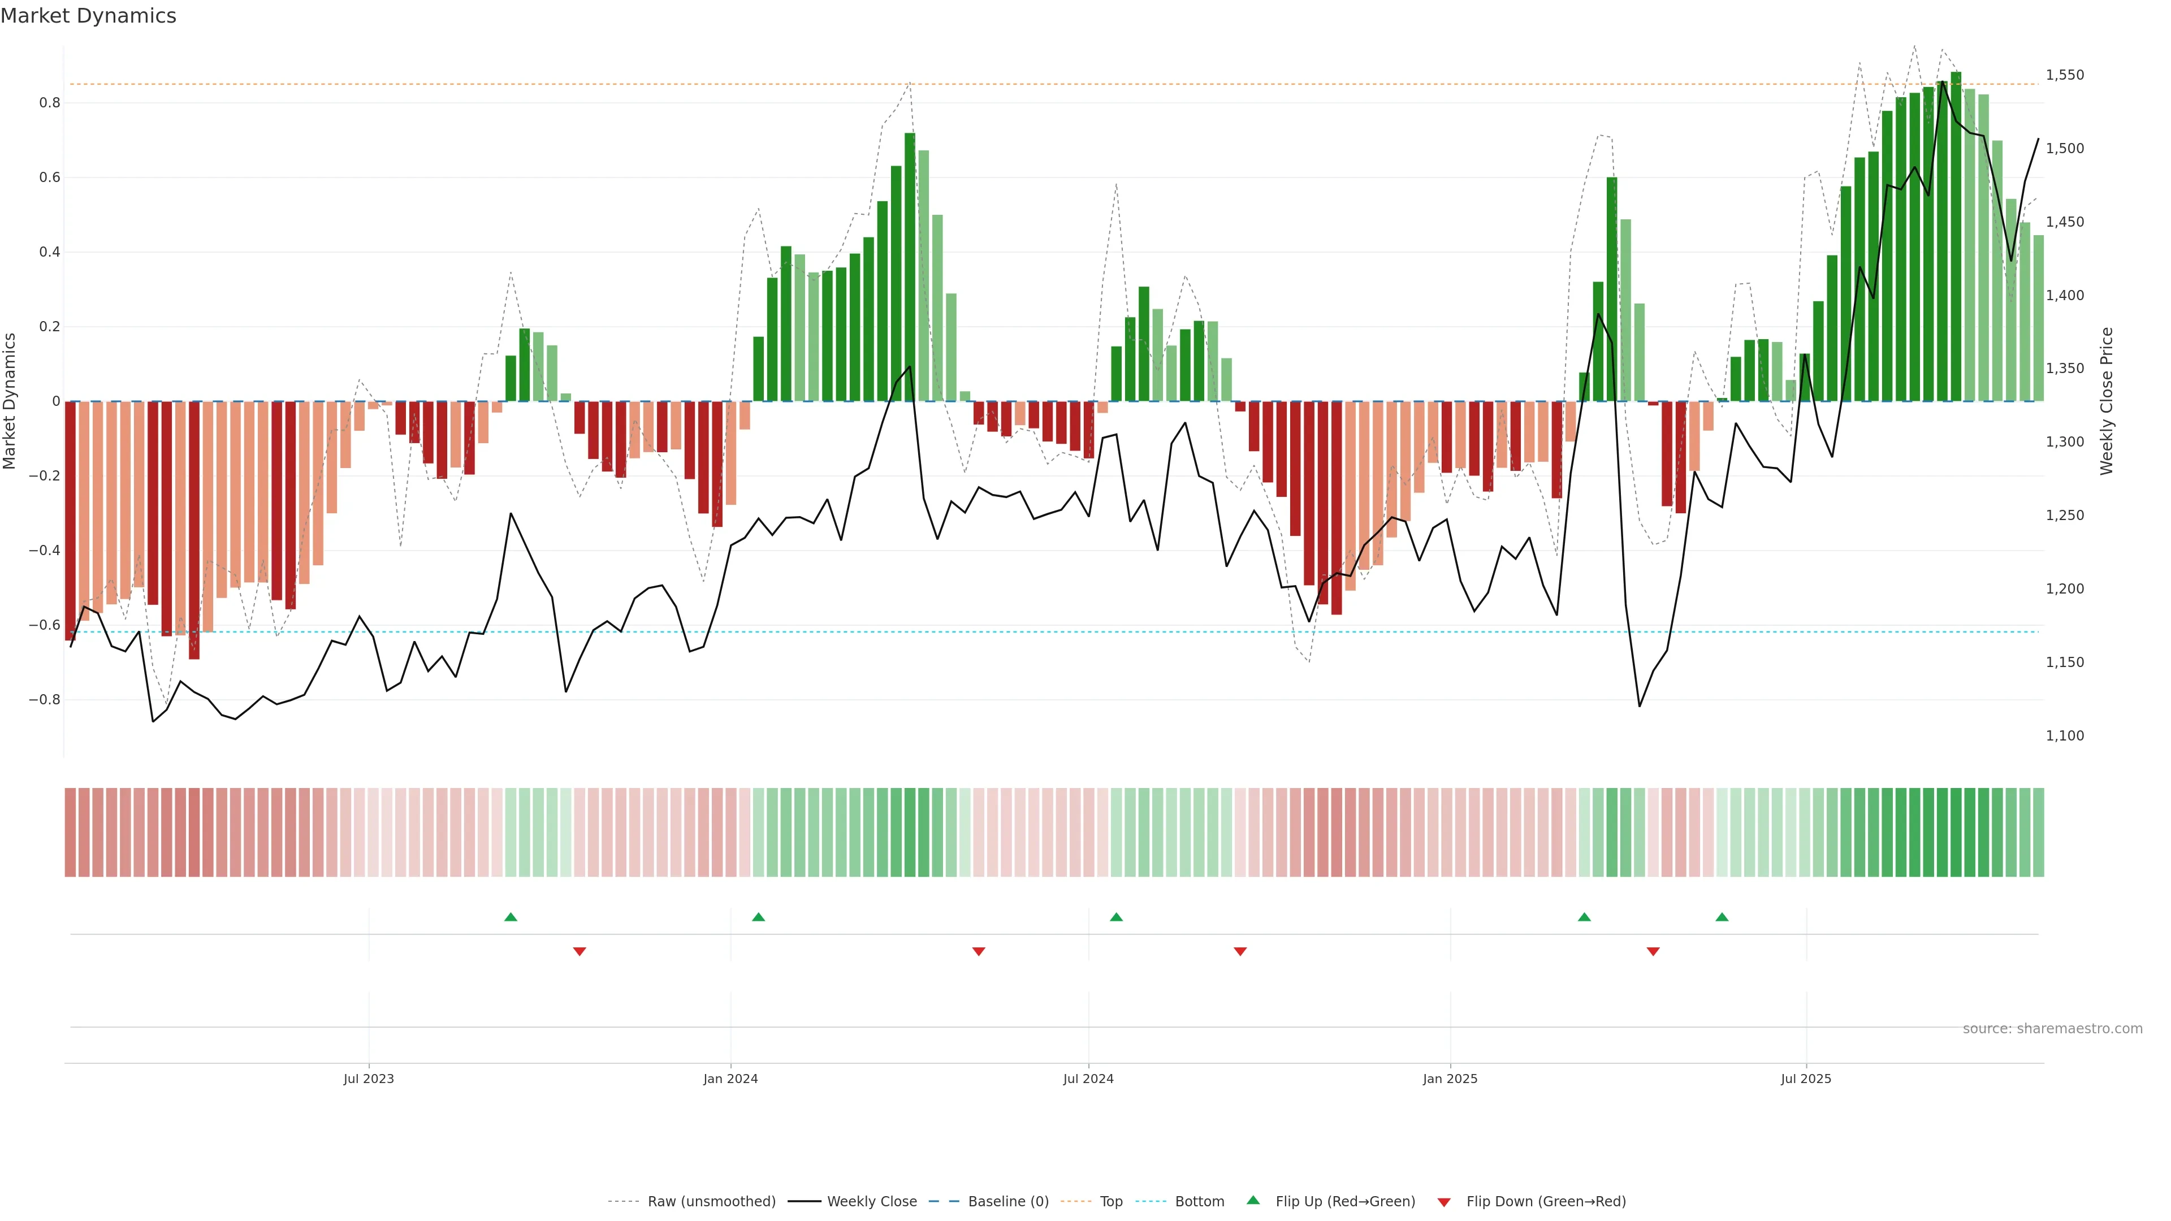Viewport: 2171px width, 1221px height.
Task: Toggle the Top legend entry
Action: pyautogui.click(x=1111, y=1202)
